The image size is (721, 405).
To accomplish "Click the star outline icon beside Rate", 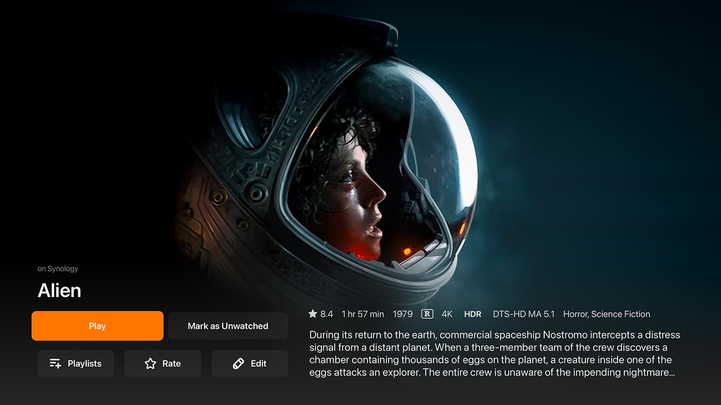I will [x=150, y=363].
